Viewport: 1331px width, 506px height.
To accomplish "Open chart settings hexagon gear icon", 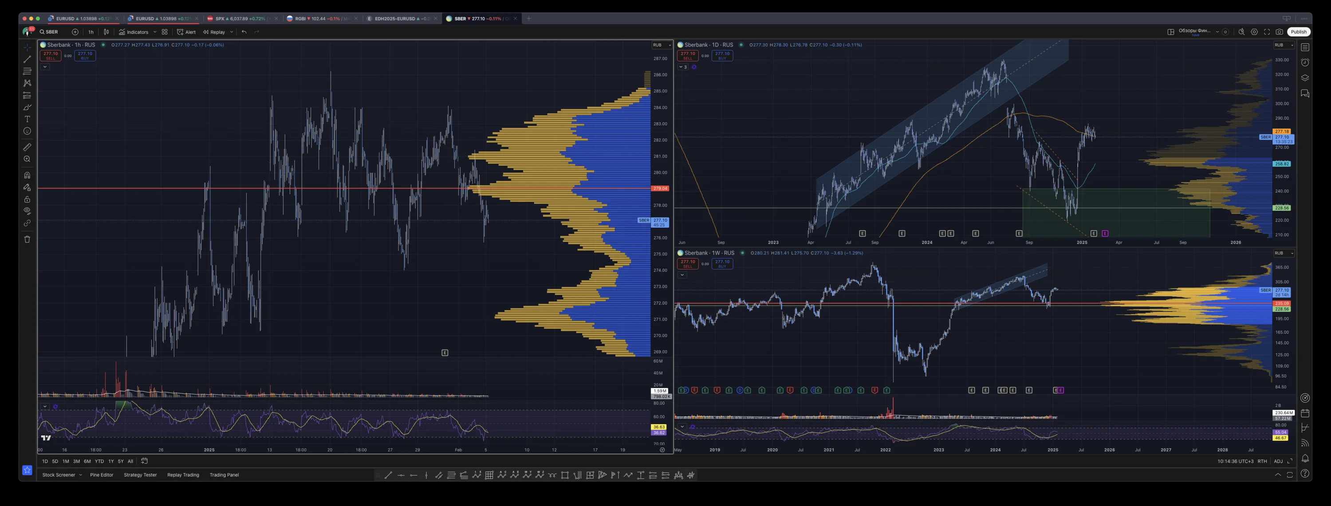I will [1254, 32].
